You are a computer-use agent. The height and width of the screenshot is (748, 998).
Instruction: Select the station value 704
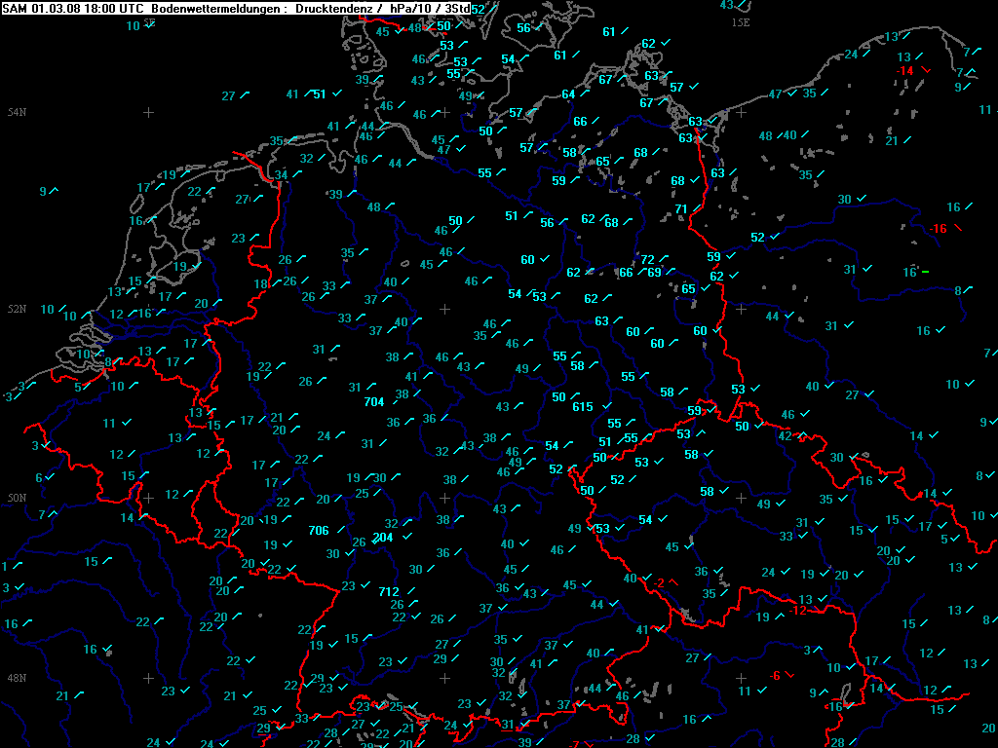[374, 401]
